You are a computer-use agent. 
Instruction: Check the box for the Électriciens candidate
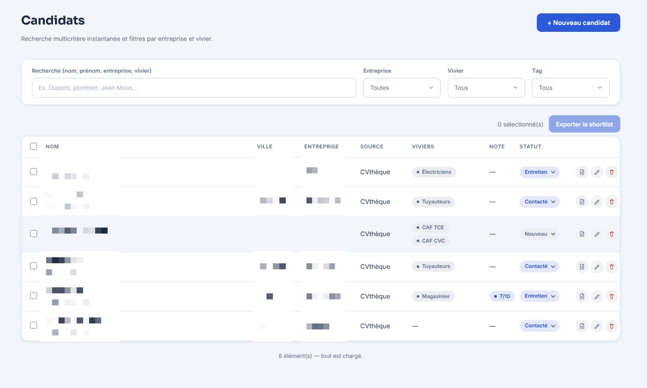(33, 171)
